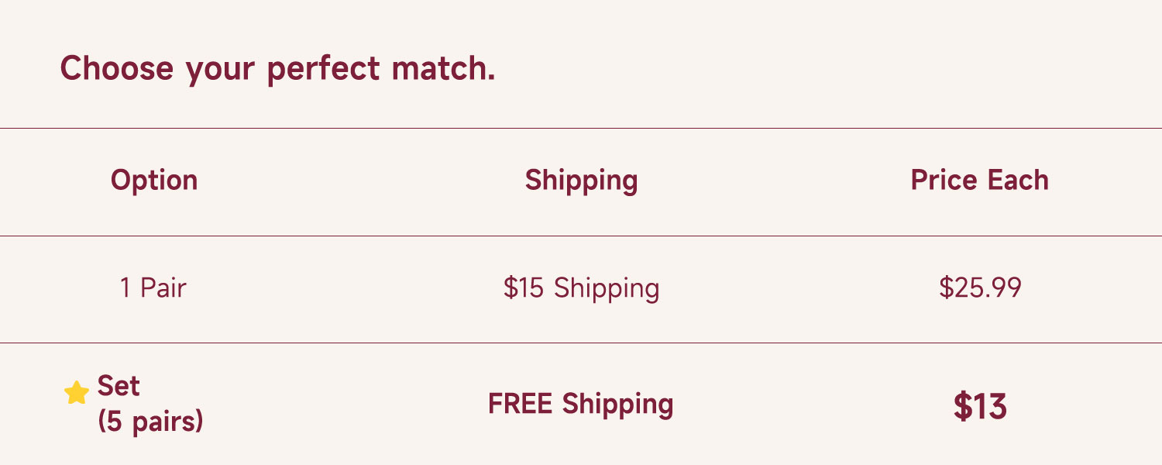Click the word "FREE" in the set row
Image resolution: width=1162 pixels, height=465 pixels.
pyautogui.click(x=521, y=405)
